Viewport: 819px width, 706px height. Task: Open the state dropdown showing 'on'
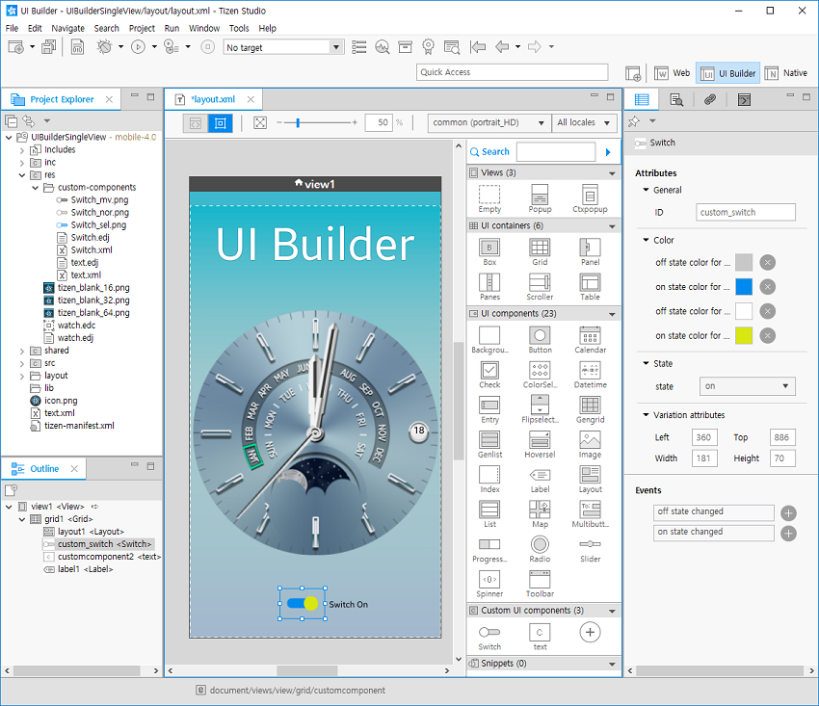click(x=749, y=385)
